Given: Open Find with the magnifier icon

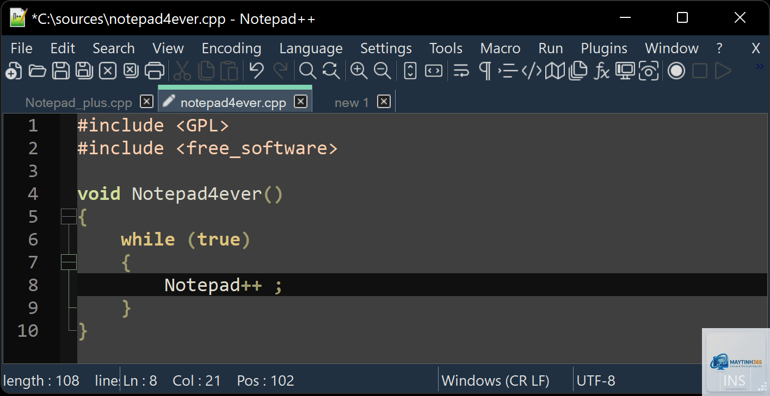Looking at the screenshot, I should (307, 71).
